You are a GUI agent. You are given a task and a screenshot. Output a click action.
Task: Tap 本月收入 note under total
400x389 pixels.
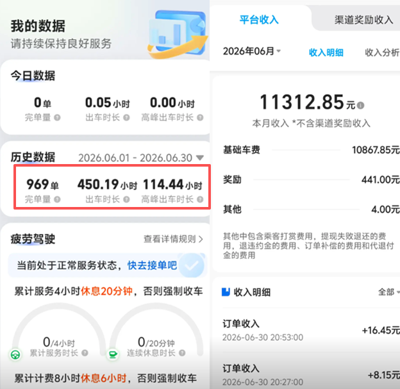312,123
